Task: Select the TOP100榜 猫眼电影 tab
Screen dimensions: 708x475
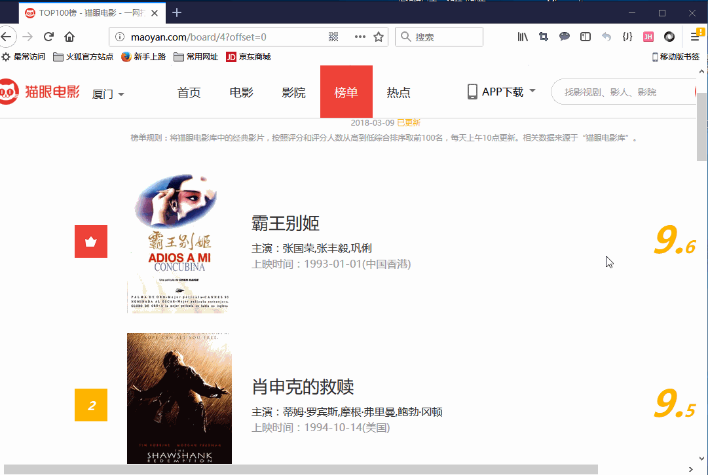Action: (92, 13)
